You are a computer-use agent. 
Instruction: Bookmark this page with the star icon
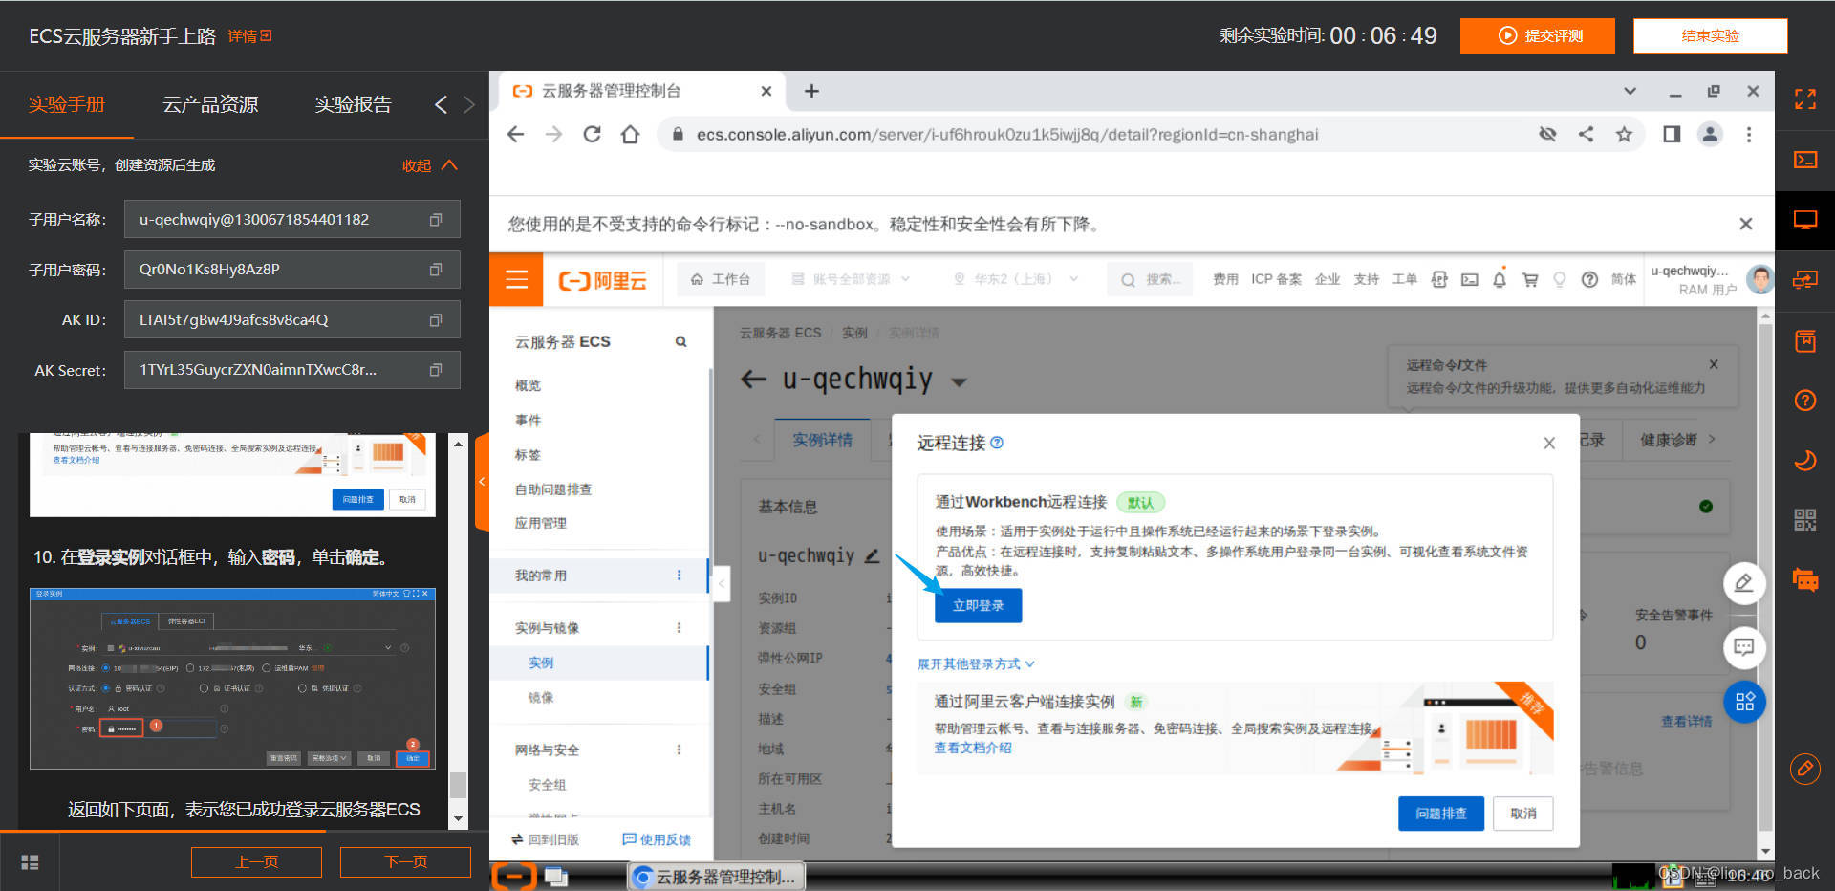click(1624, 135)
